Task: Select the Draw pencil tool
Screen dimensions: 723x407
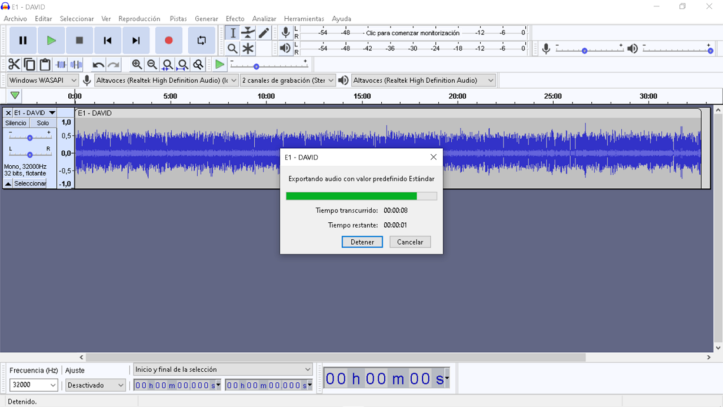Action: [264, 33]
